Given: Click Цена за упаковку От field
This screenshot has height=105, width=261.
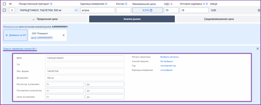Looking at the screenshot, I should 64,97.
